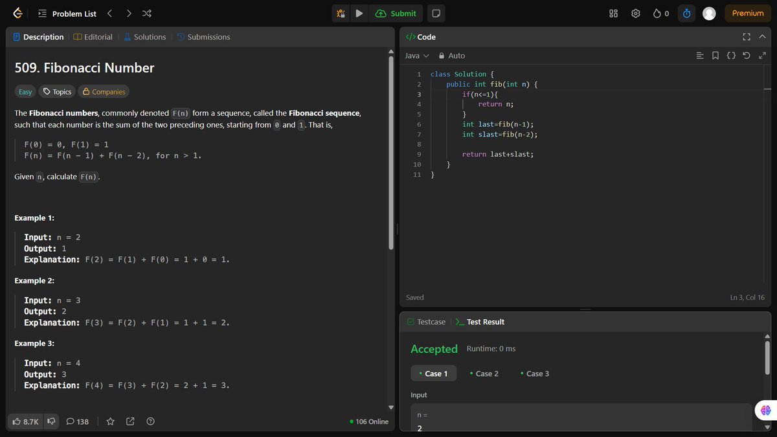Switch to the Description tab
Viewport: 777px width, 437px height.
point(39,37)
